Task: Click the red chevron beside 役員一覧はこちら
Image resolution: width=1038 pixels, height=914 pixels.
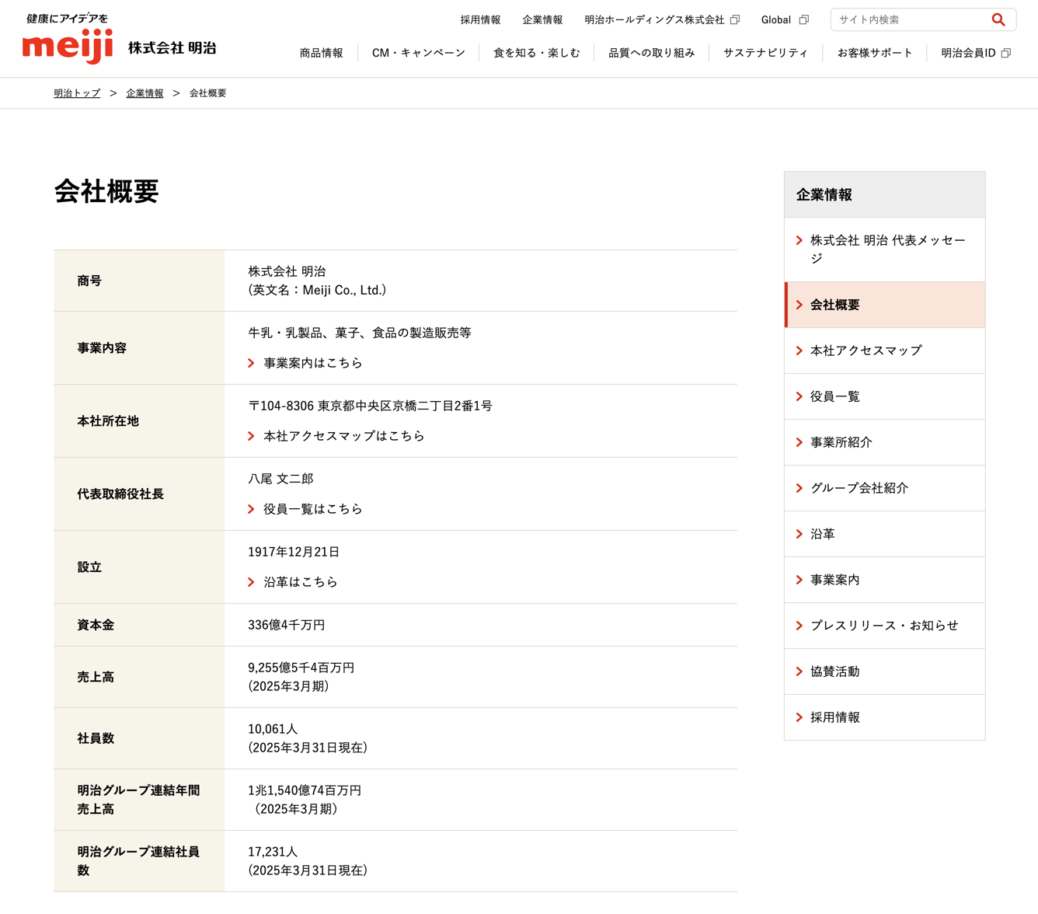Action: point(251,510)
